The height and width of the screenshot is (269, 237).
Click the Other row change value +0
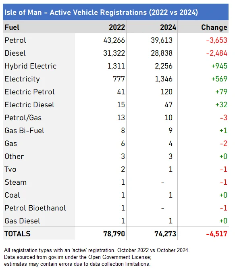point(223,156)
